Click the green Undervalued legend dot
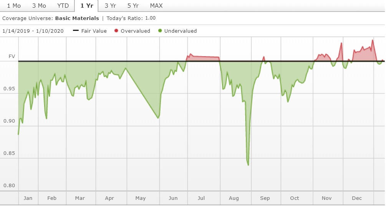The width and height of the screenshot is (386, 206). [x=159, y=31]
